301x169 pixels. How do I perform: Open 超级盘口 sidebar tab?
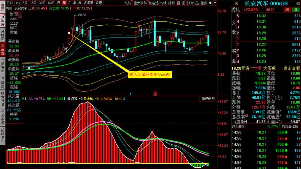tap(3, 136)
